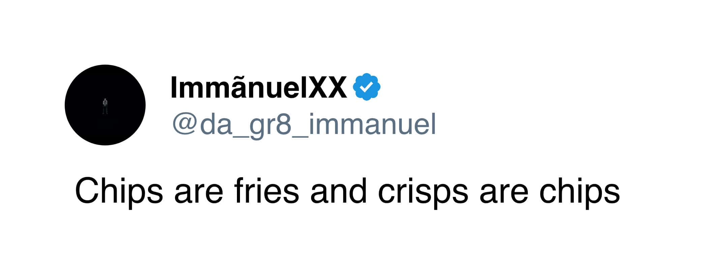Click the @da_gr8_immanuel handle
The height and width of the screenshot is (276, 728).
pos(304,125)
